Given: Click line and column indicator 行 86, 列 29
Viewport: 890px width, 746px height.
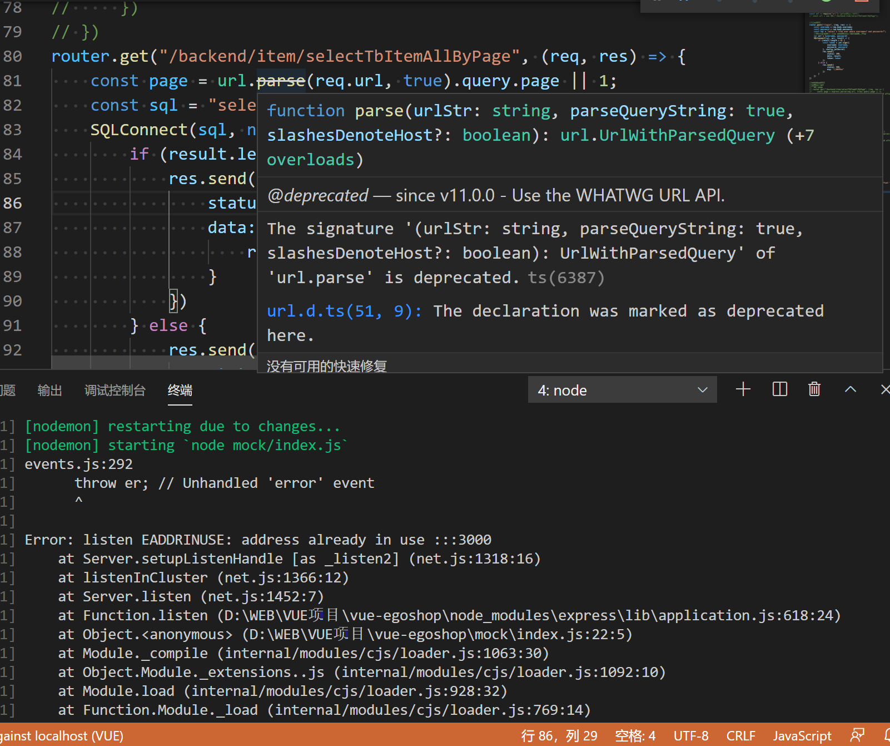Looking at the screenshot, I should point(559,736).
